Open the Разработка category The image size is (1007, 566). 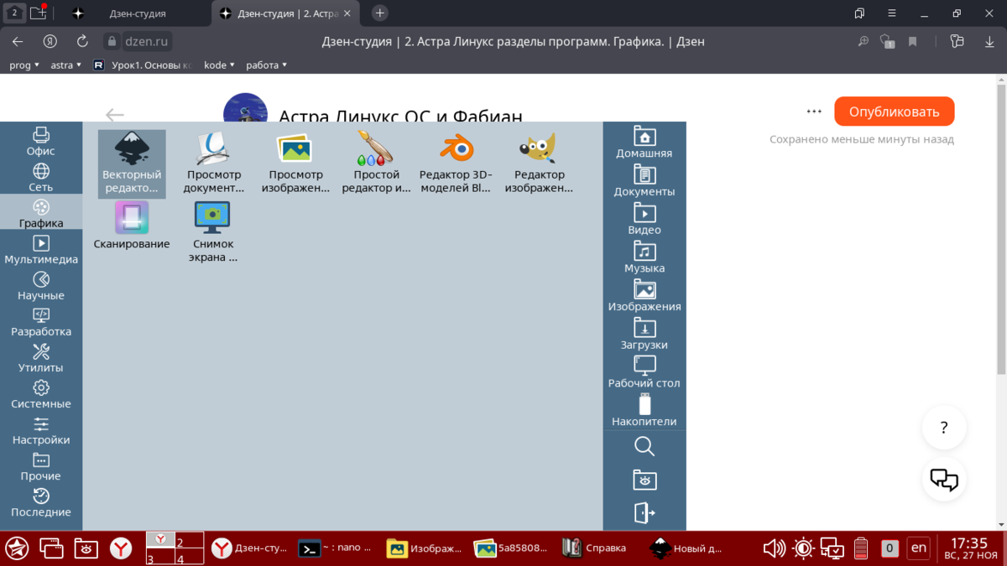pos(41,321)
